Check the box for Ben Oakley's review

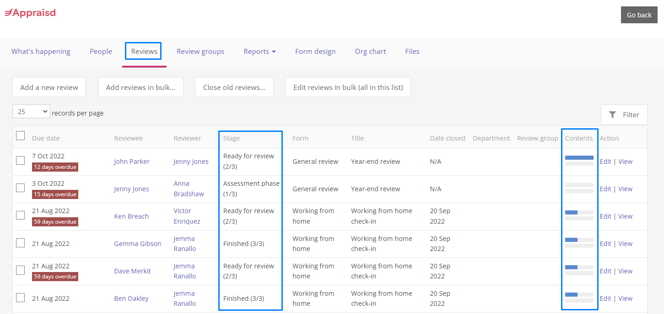point(20,298)
